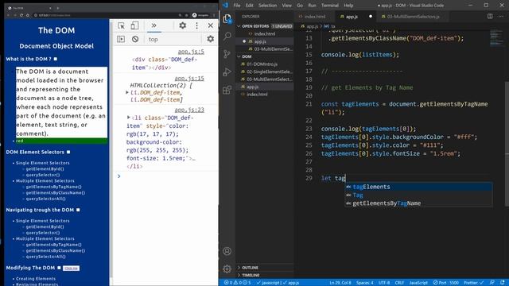Open the Search view in VS Code activity bar

pos(227,36)
